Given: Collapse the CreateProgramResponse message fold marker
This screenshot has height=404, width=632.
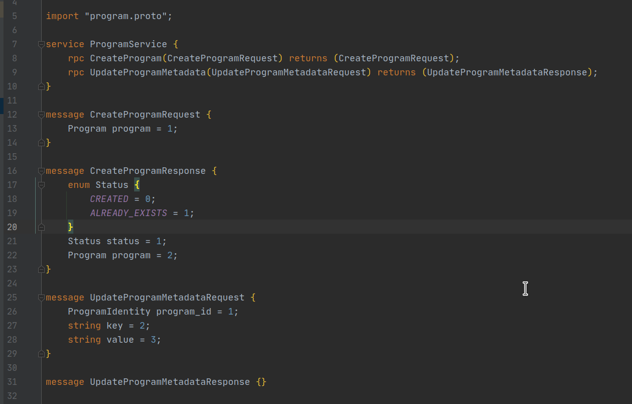Looking at the screenshot, I should [x=41, y=171].
